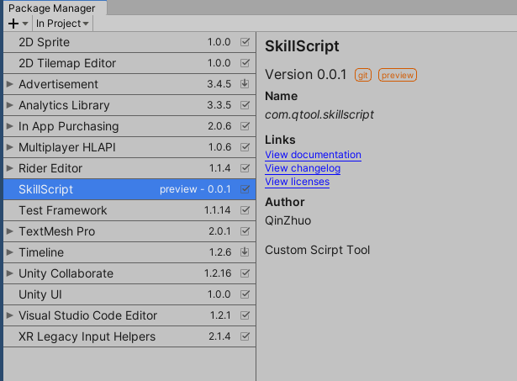This screenshot has width=517, height=381.
Task: Click the installed check icon for Analytics Library
Action: coord(245,105)
